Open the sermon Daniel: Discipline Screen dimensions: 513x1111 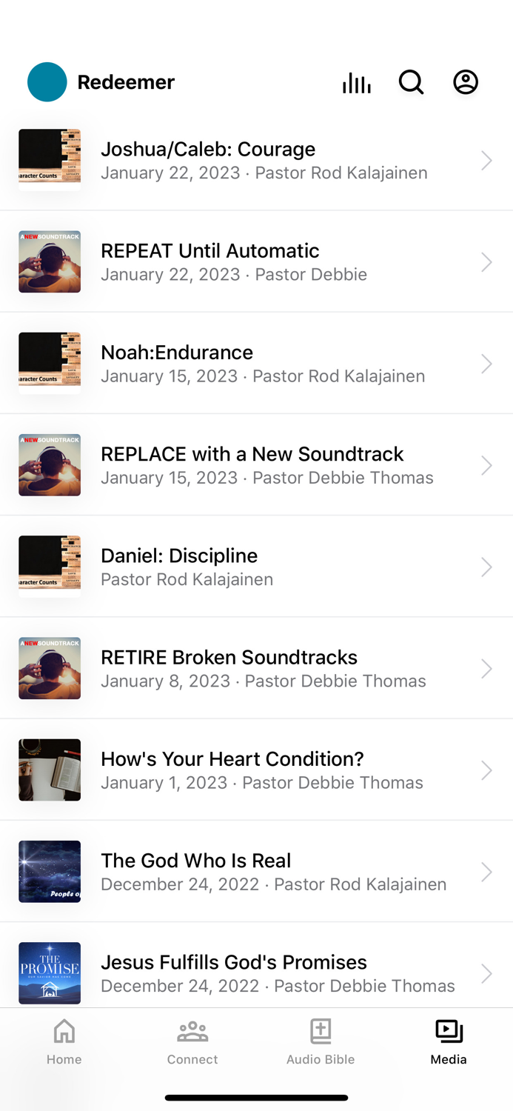(222, 567)
